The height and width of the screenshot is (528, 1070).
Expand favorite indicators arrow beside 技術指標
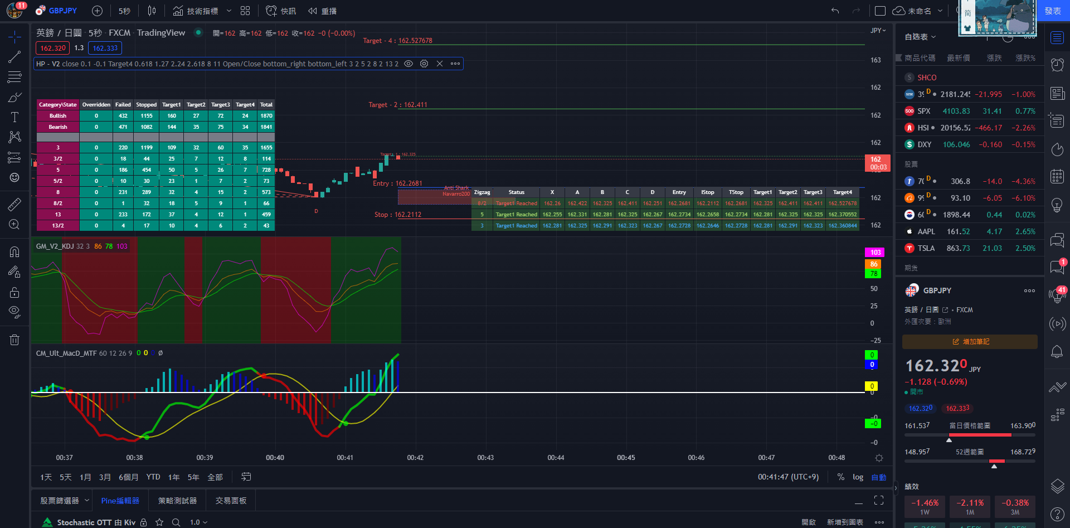click(228, 11)
